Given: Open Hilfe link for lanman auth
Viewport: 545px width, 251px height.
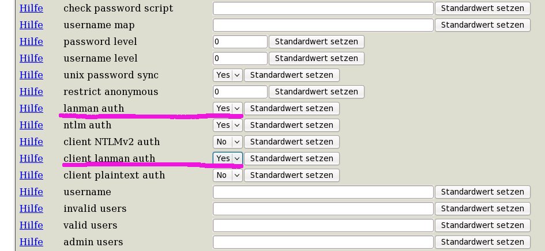Looking at the screenshot, I should (31, 108).
